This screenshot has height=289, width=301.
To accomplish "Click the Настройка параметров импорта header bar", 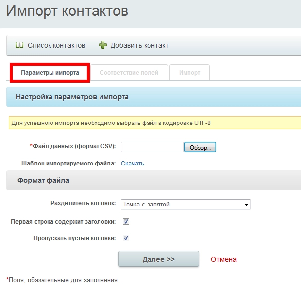I will coord(72,97).
